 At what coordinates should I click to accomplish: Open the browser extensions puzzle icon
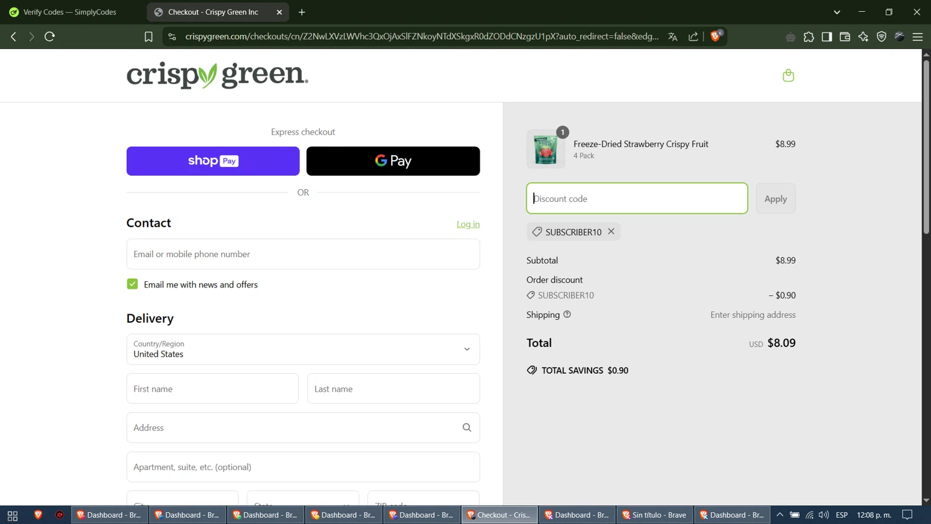809,37
